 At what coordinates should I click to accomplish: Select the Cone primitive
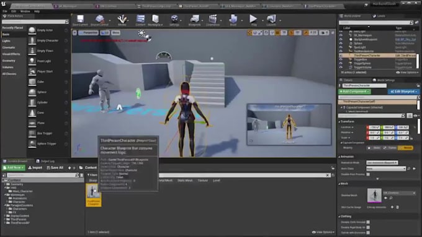point(48,113)
